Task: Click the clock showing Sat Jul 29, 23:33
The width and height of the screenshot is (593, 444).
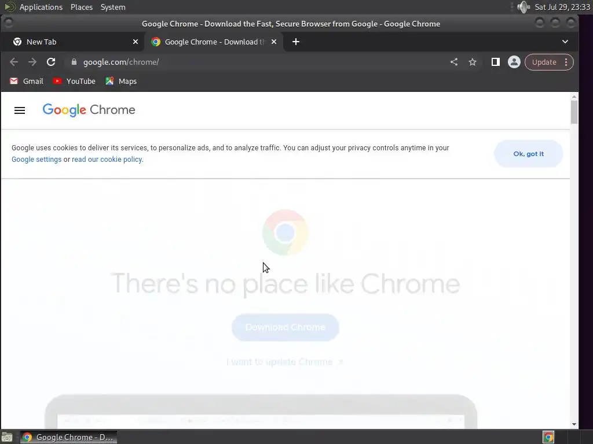Action: (x=562, y=7)
